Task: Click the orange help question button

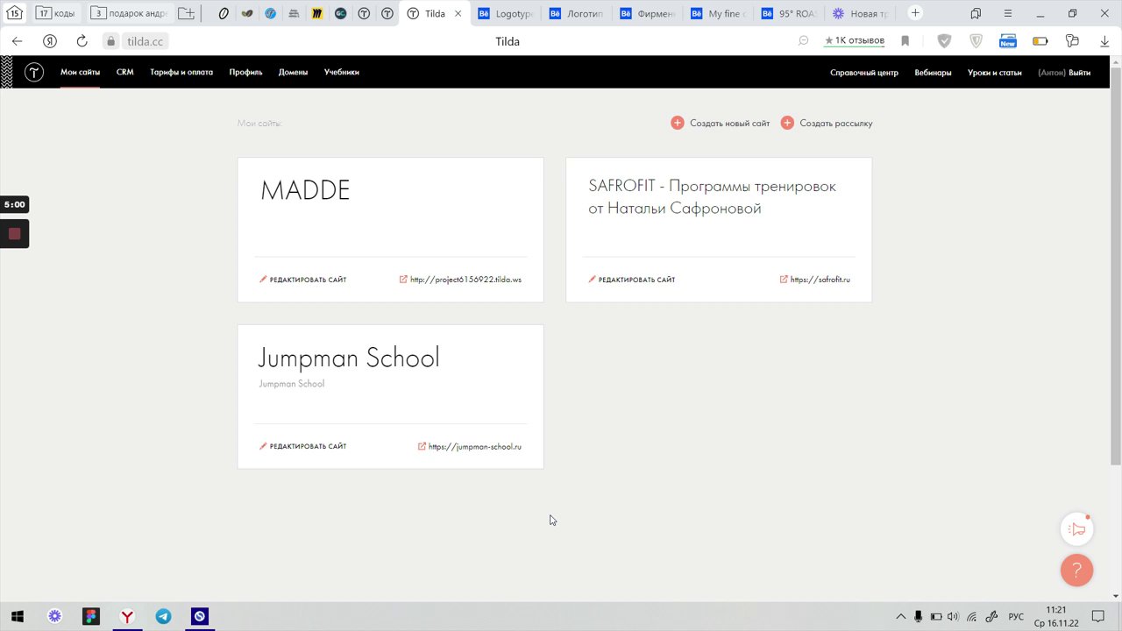Action: (1076, 571)
